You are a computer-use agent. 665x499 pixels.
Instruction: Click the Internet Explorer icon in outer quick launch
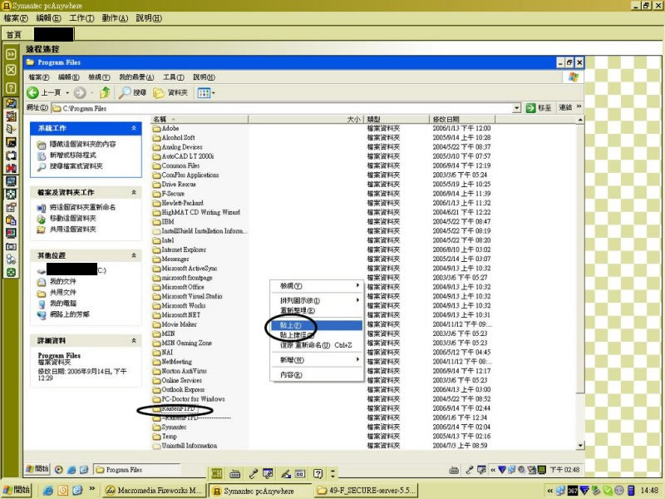click(48, 491)
